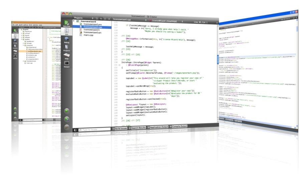The width and height of the screenshot is (307, 177).
Task: Expand the formats folder in left window tree
Action: 23,43
